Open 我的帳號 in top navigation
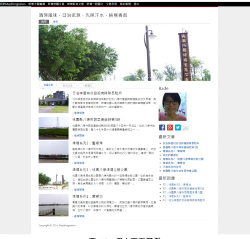 tap(125, 4)
